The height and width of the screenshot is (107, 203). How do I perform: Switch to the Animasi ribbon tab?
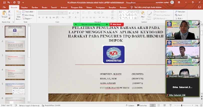[x=64, y=7]
